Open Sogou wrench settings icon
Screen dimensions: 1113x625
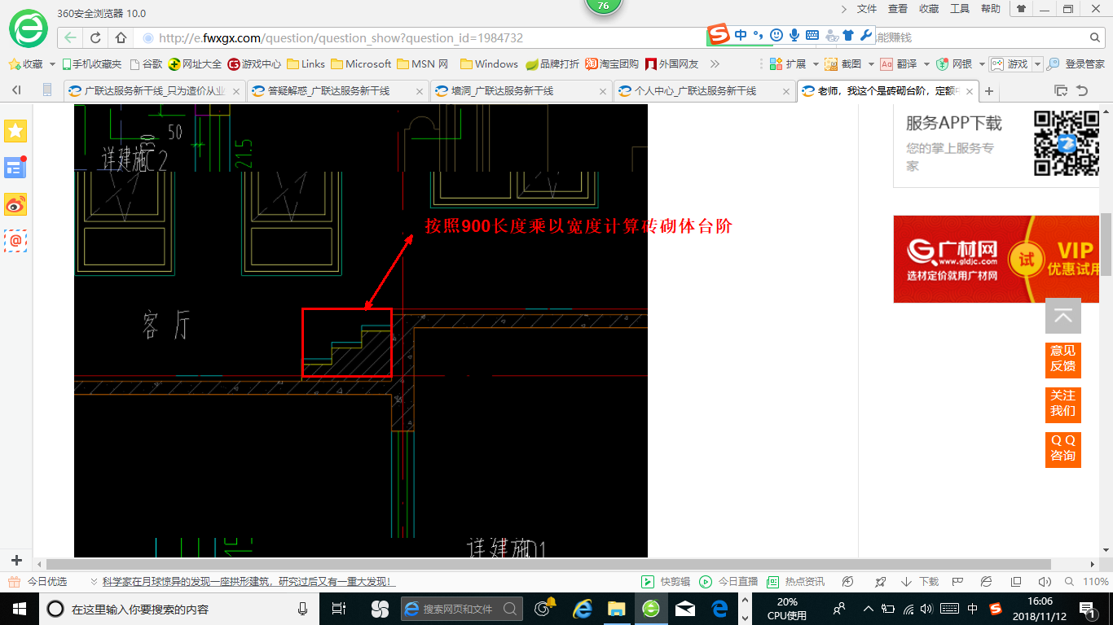point(865,35)
